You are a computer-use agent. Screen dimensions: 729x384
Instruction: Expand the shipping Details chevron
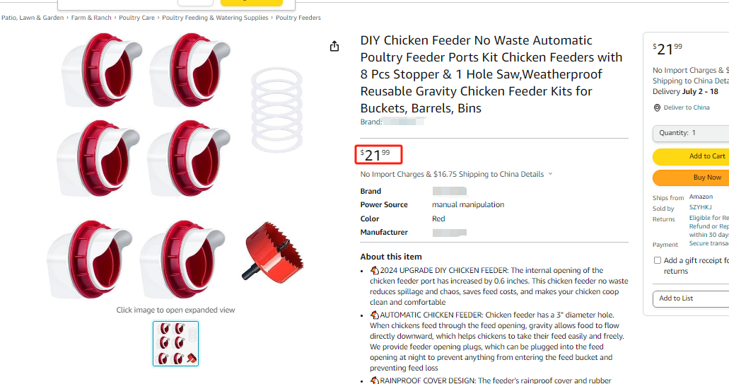click(551, 174)
